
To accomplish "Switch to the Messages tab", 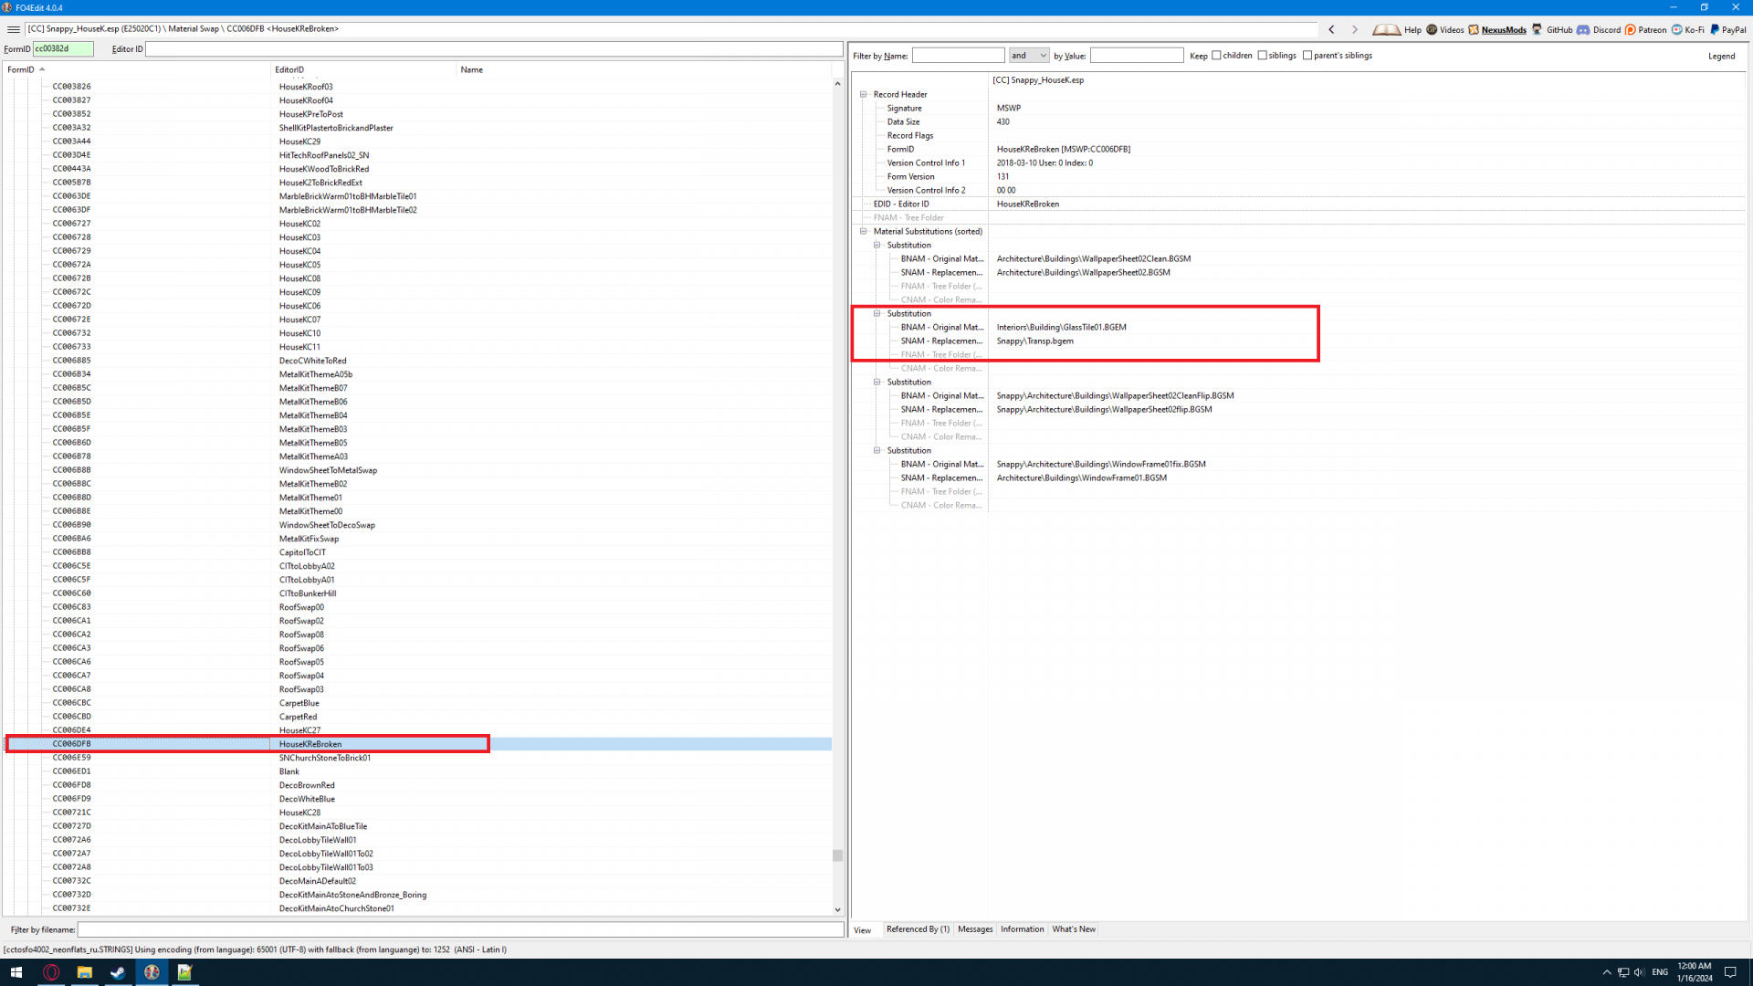I will click(975, 929).
